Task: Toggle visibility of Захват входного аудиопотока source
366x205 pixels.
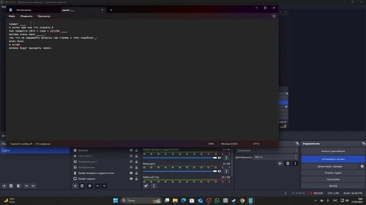Action: tap(131, 173)
